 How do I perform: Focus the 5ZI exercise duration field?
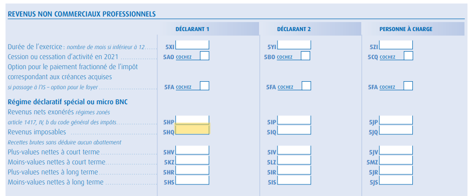tap(396, 45)
